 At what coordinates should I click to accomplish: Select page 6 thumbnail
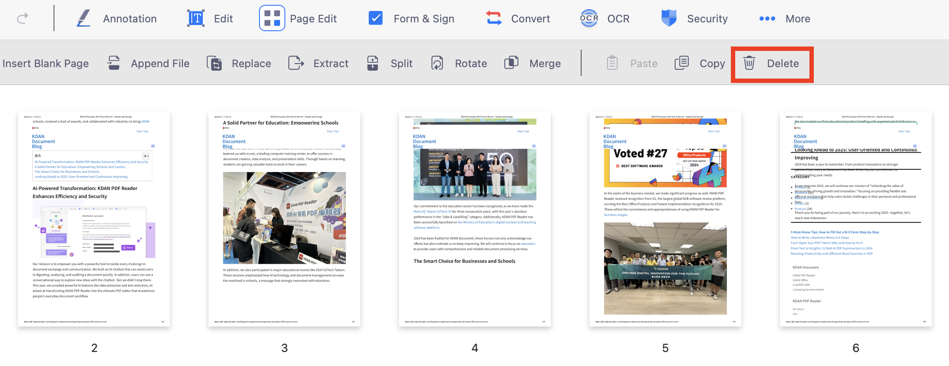pyautogui.click(x=856, y=219)
